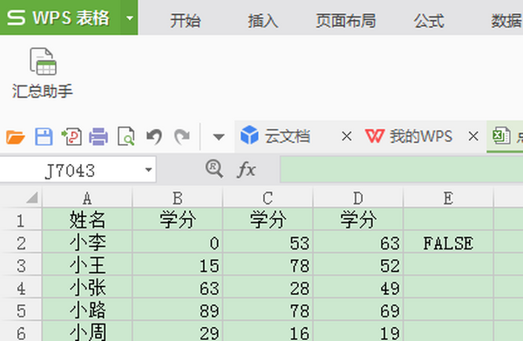Viewport: 523px width, 341px height.
Task: Click the cell with value 89
Action: [178, 310]
